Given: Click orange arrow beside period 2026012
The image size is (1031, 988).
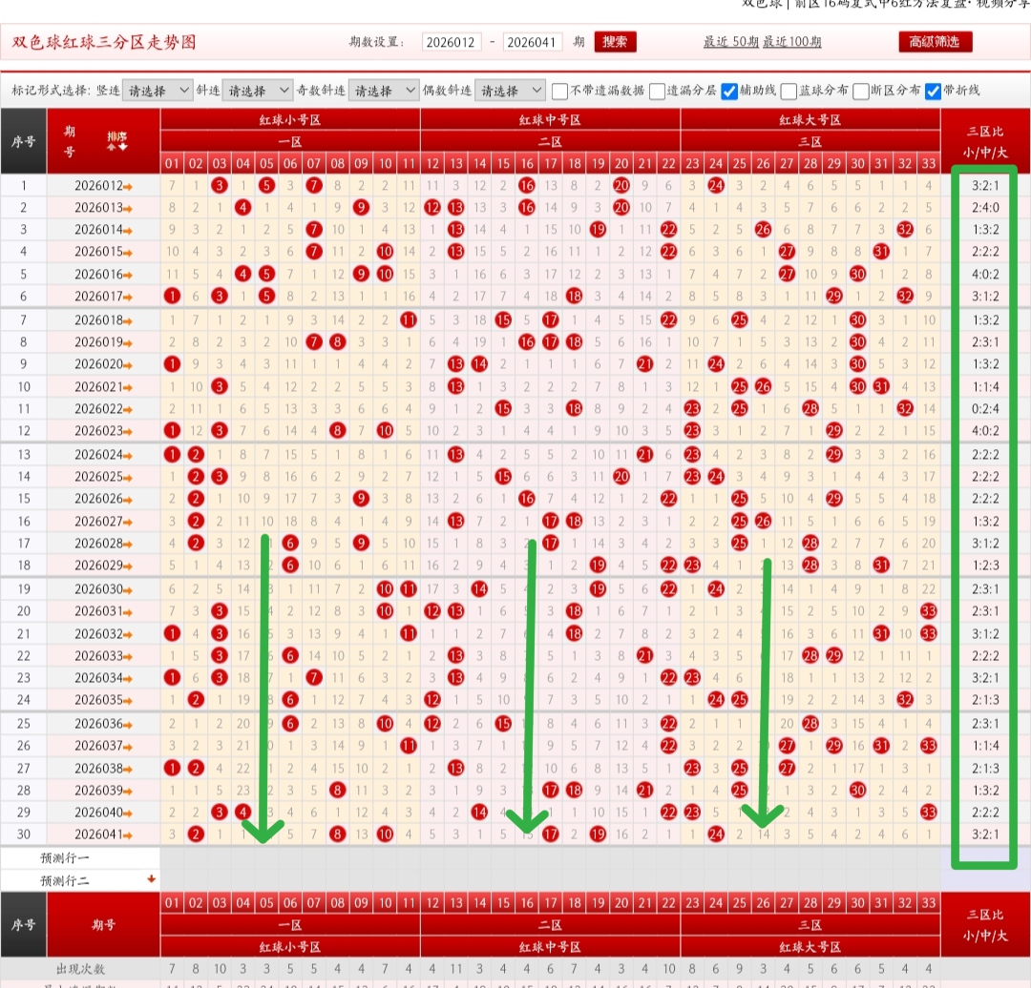Looking at the screenshot, I should [128, 187].
